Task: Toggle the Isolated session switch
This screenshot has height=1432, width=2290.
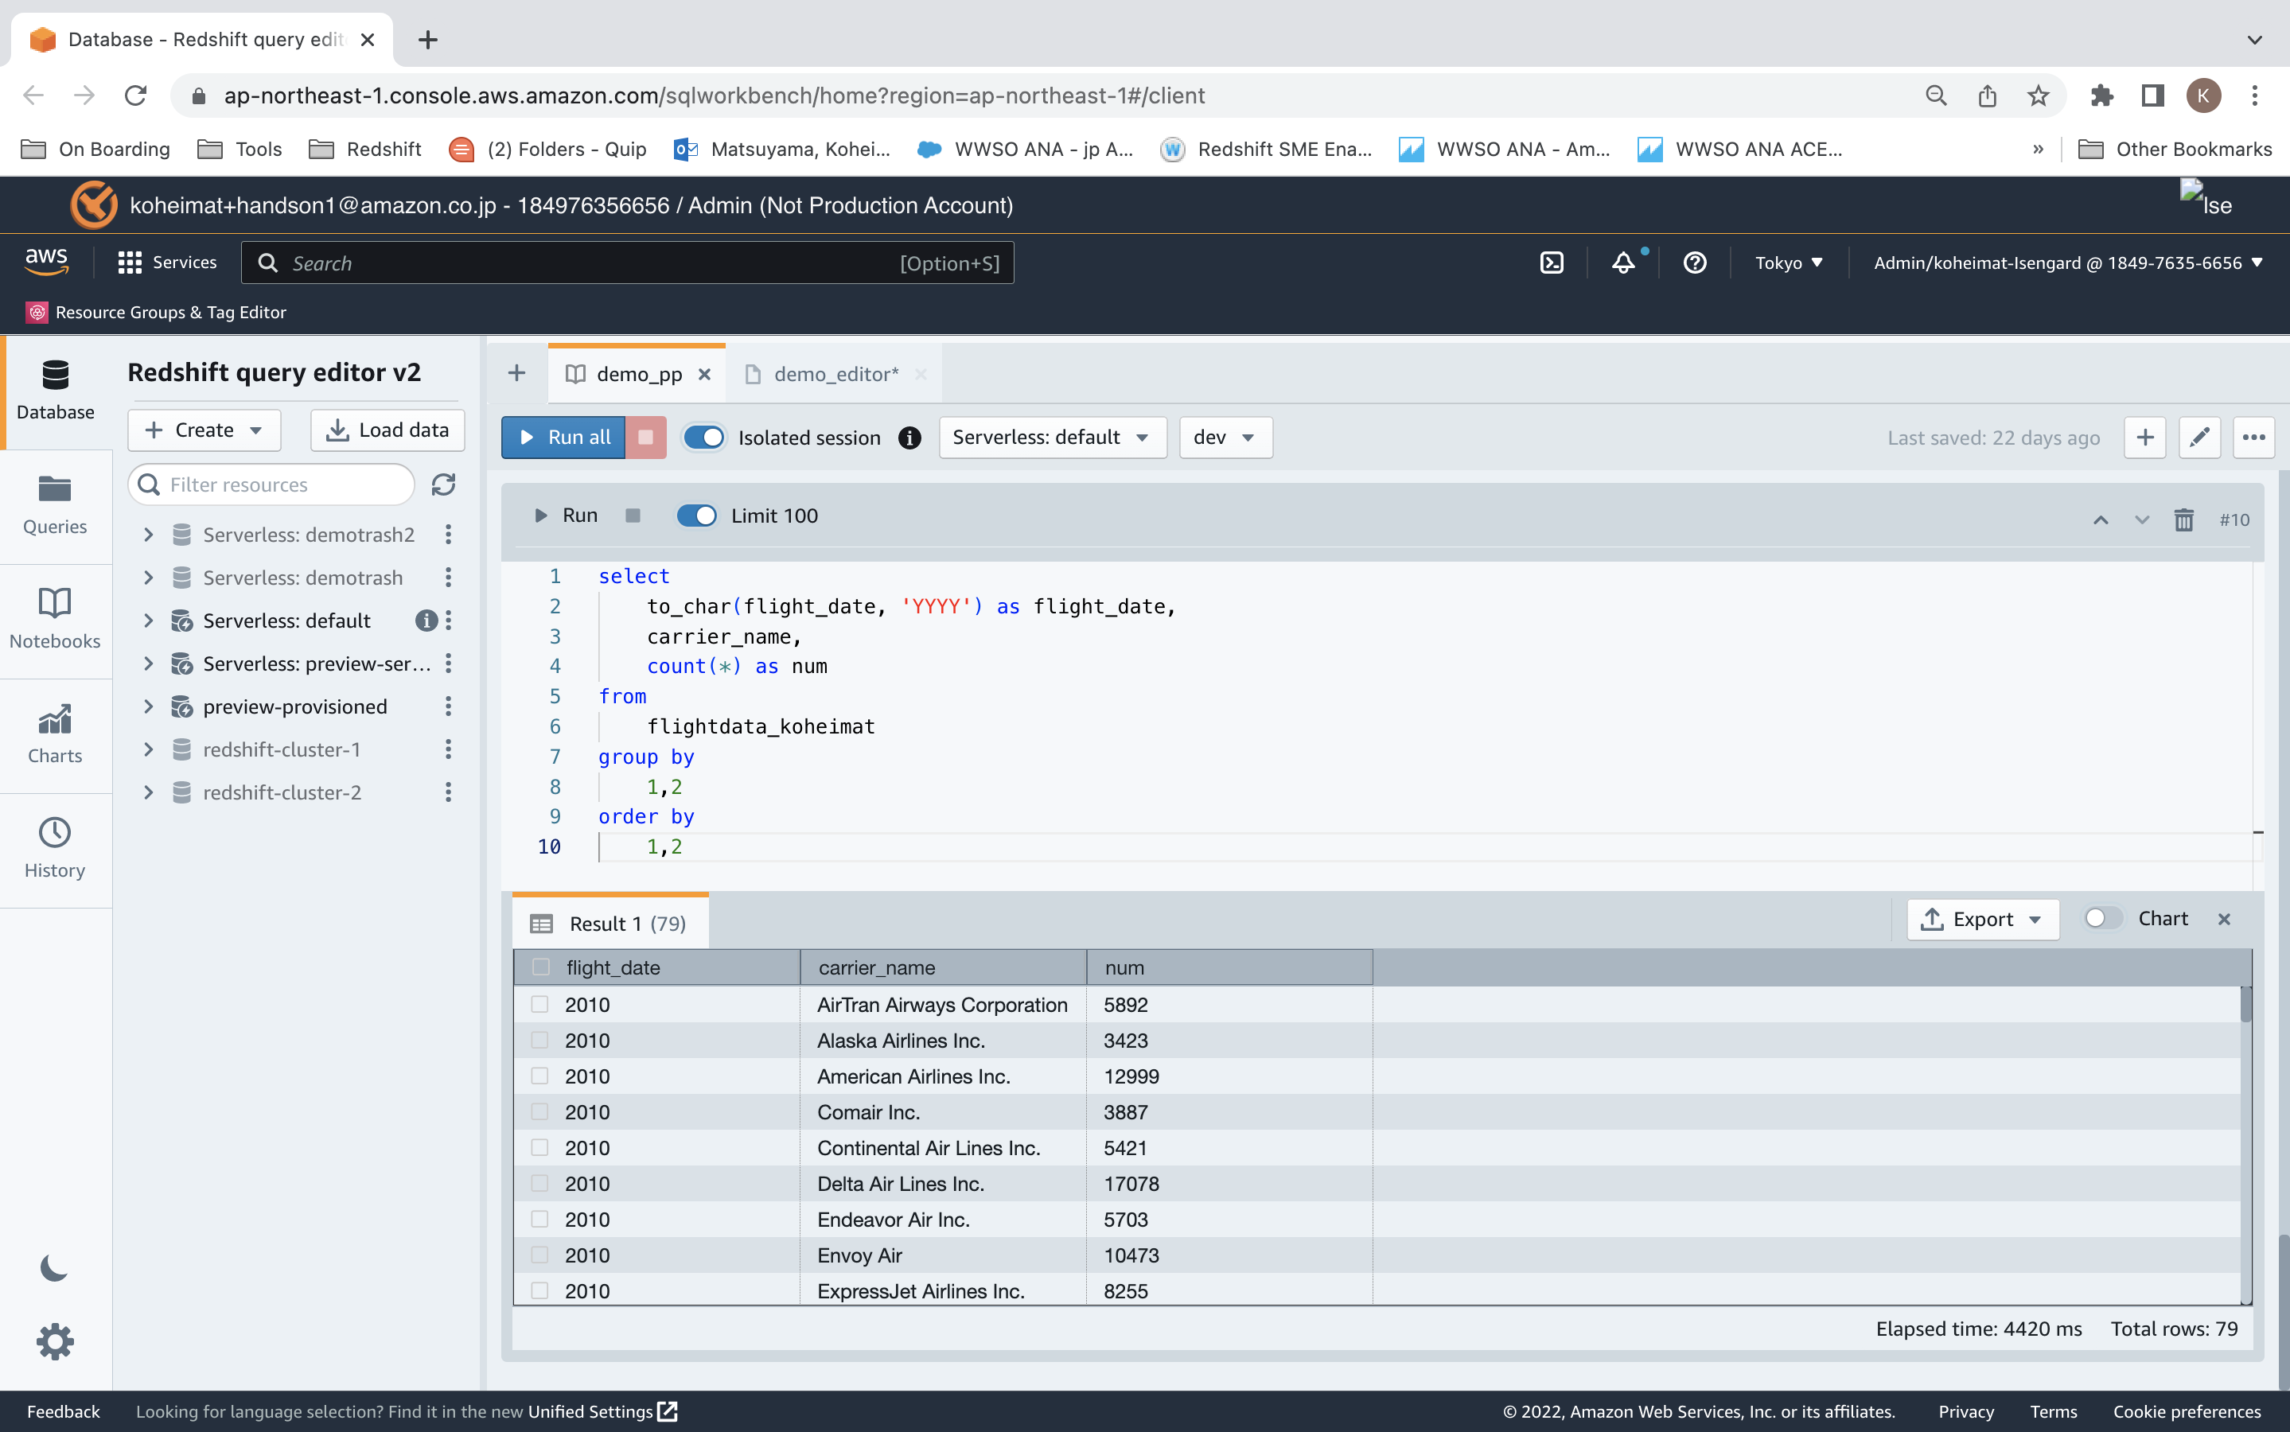Action: click(x=703, y=438)
